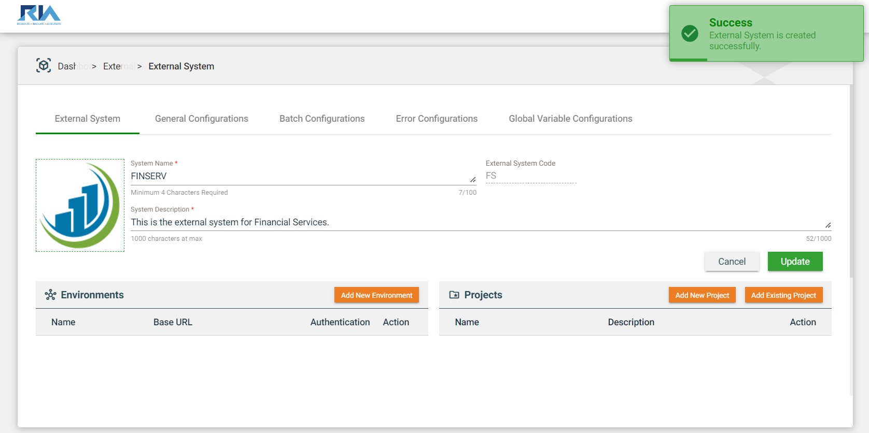Go to Dashboard breadcrumb link
Screen dimensions: 869x433
click(x=67, y=66)
